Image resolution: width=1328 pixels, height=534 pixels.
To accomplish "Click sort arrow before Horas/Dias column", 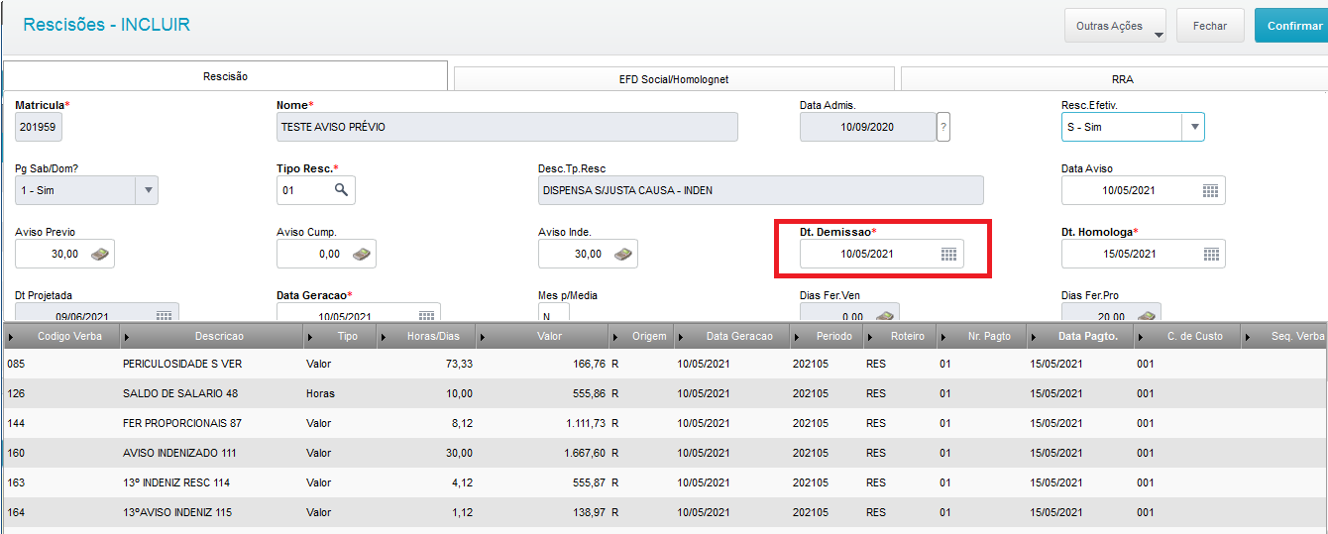I will coord(384,337).
